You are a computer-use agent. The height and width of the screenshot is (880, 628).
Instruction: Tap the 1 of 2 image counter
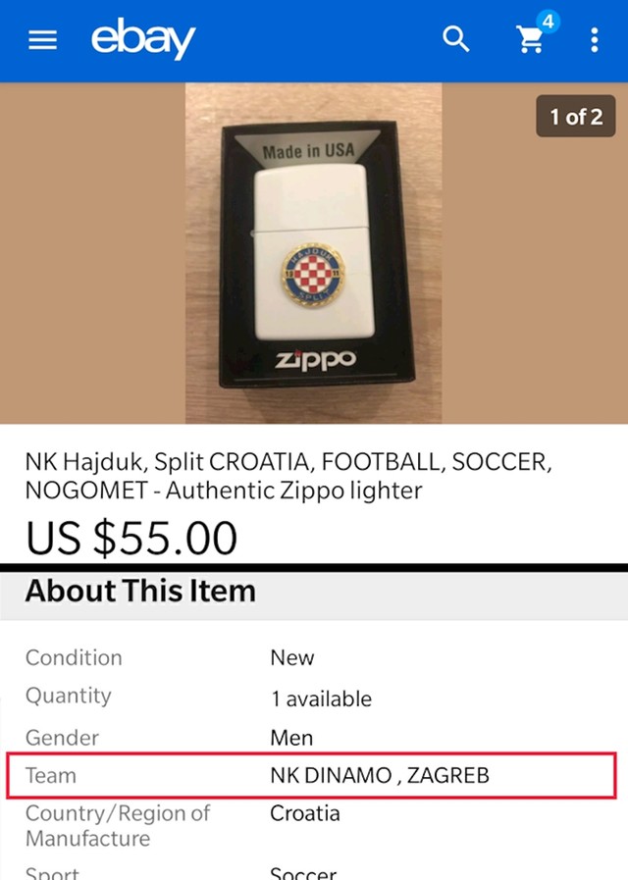(576, 116)
